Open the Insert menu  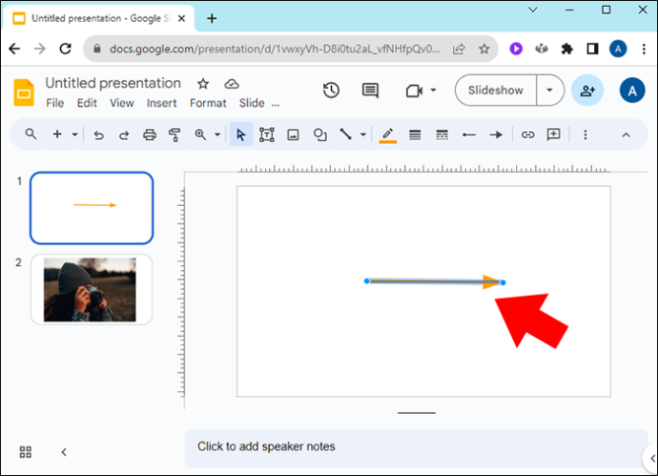(x=161, y=103)
